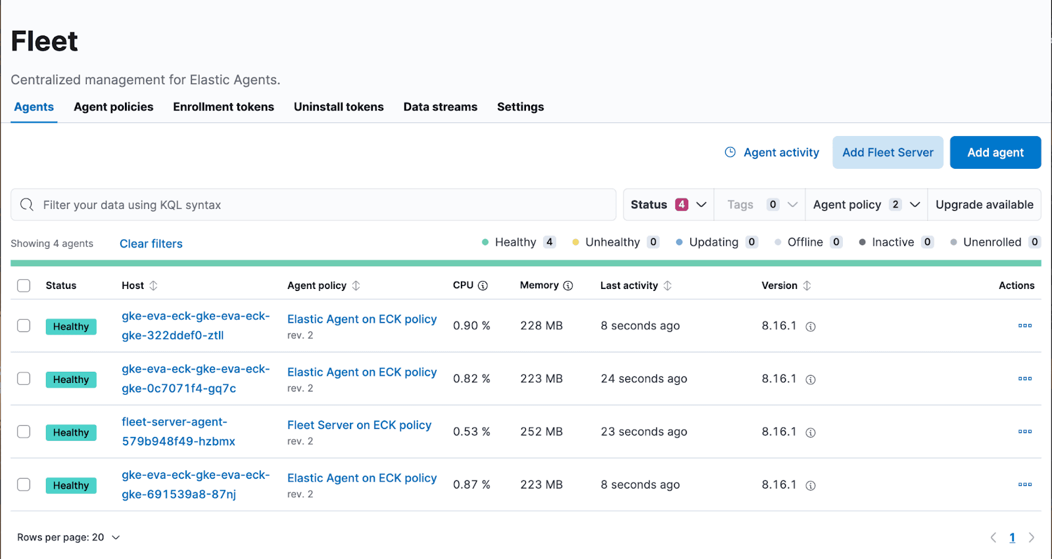
Task: Click the Memory column info icon
Action: [x=568, y=286]
